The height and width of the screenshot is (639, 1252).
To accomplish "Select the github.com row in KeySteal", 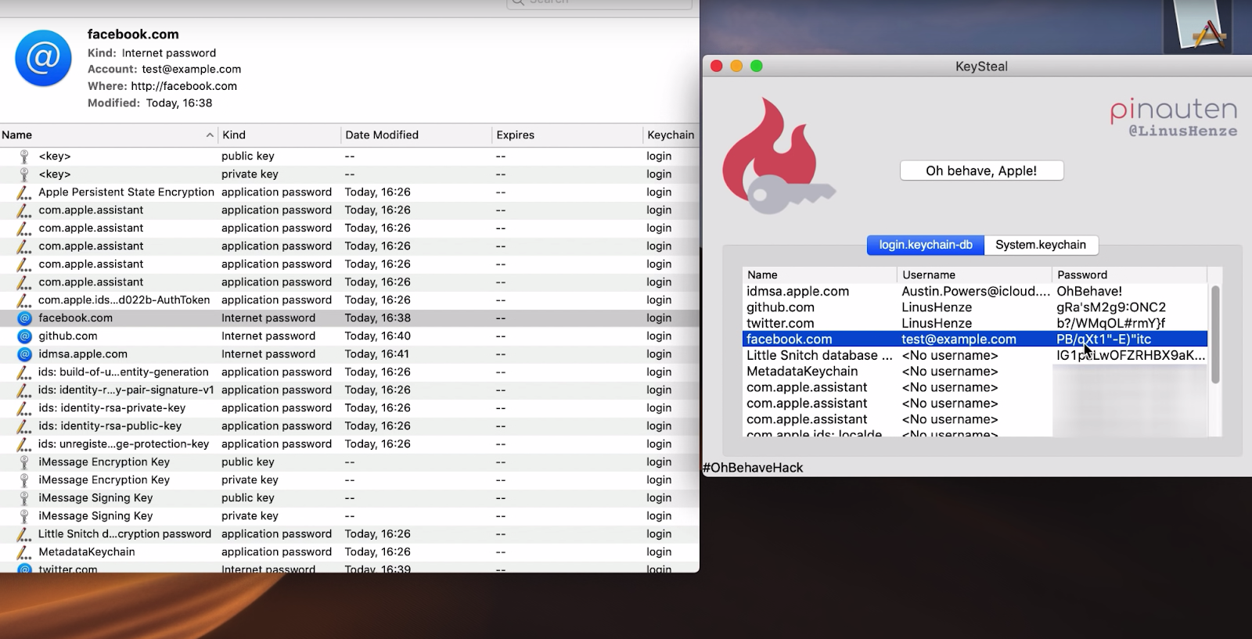I will [x=975, y=307].
